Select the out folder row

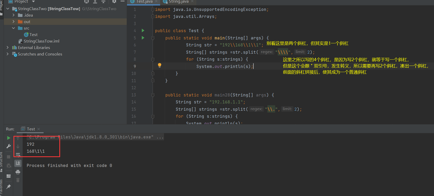tap(65, 22)
